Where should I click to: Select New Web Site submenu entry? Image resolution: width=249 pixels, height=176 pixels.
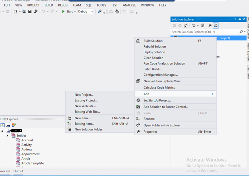click(x=100, y=106)
